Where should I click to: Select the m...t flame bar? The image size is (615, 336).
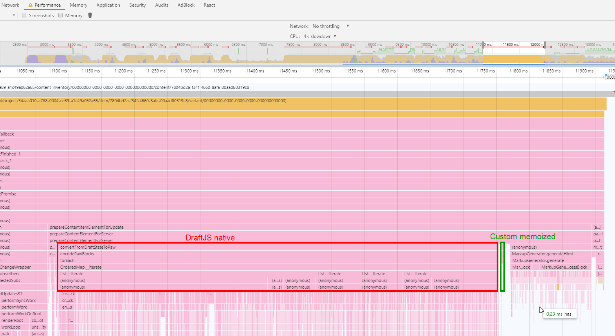click(598, 247)
